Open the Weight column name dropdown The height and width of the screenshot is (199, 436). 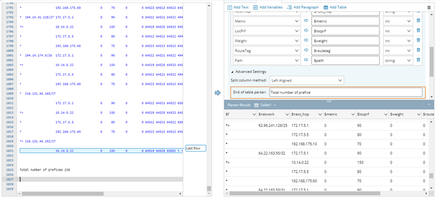coord(267,41)
